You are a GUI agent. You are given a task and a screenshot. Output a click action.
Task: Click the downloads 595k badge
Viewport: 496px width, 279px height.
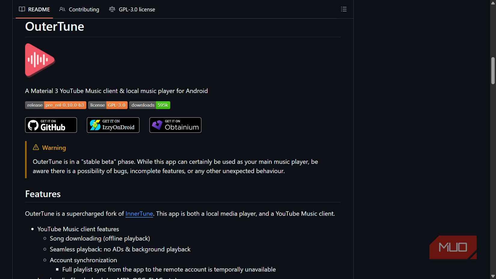point(149,105)
